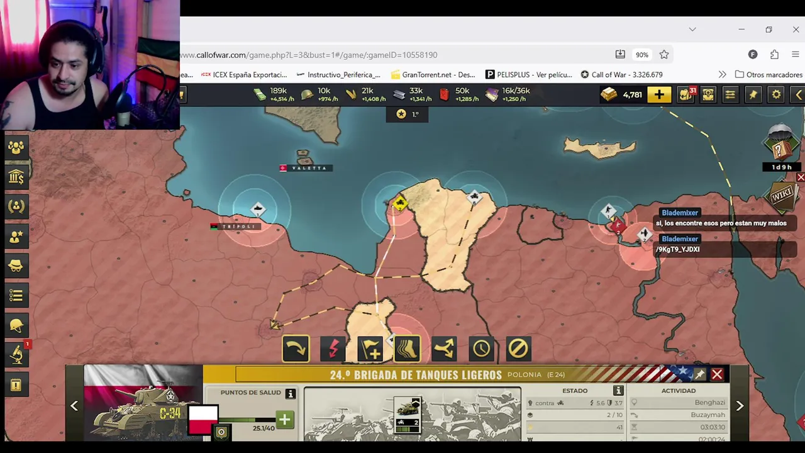Open the browser extensions puzzle icon
The height and width of the screenshot is (453, 805).
774,55
